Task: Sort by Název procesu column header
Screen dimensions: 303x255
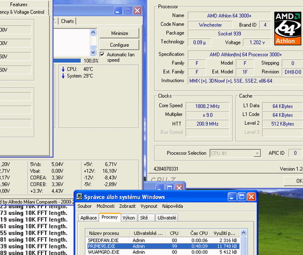Action: [x=107, y=233]
